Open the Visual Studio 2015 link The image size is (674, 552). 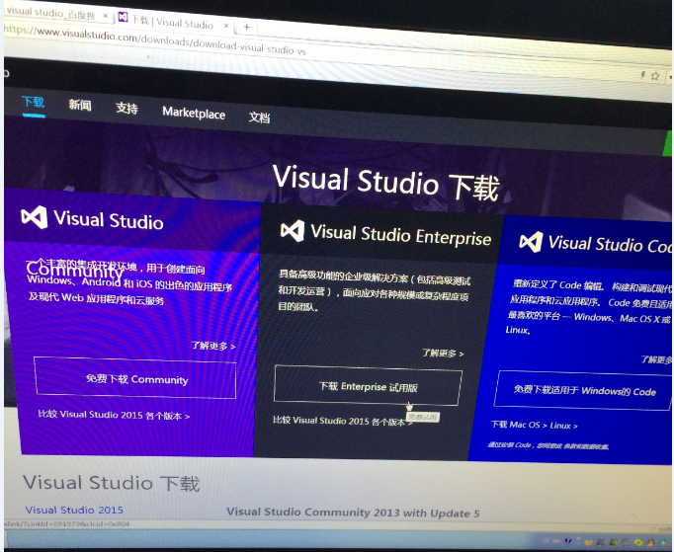pos(74,510)
